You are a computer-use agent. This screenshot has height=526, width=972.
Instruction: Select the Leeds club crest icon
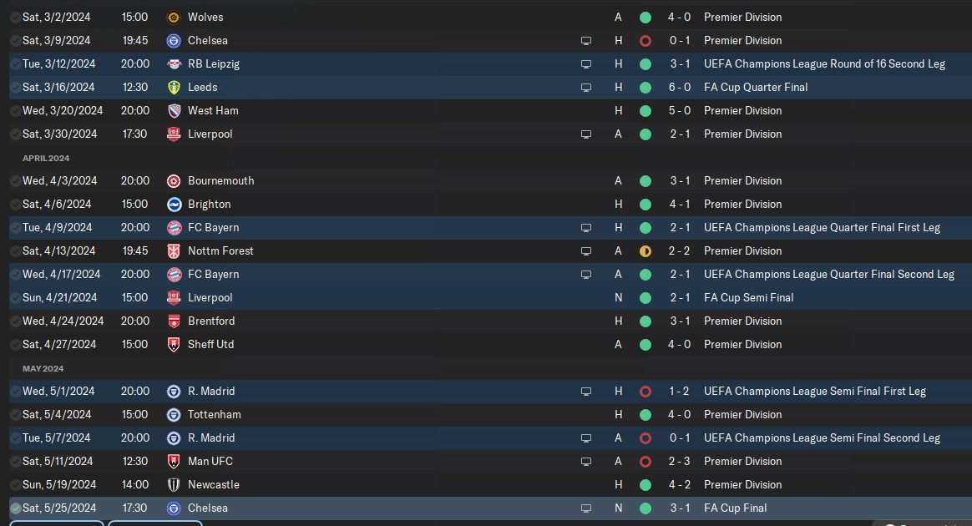tap(174, 87)
